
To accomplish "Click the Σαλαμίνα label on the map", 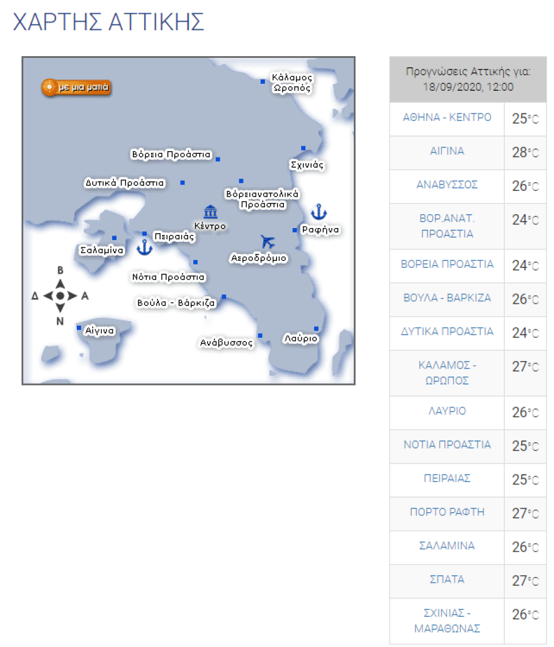I will [102, 250].
